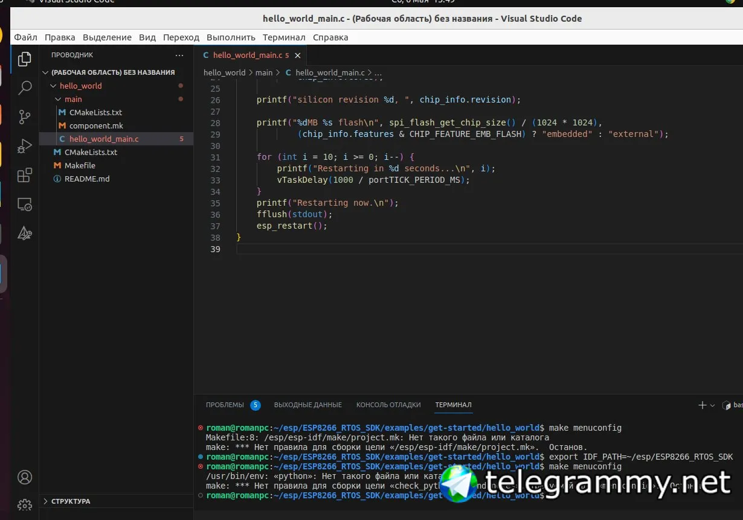Open the Makefile in explorer
This screenshot has width=743, height=520.
(x=80, y=165)
